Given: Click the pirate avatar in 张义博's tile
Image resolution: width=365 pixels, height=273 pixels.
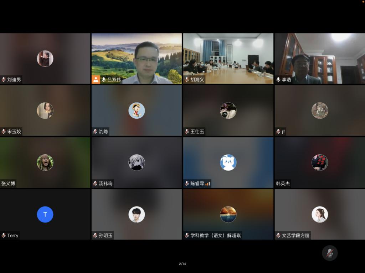Looking at the screenshot, I should [45, 162].
